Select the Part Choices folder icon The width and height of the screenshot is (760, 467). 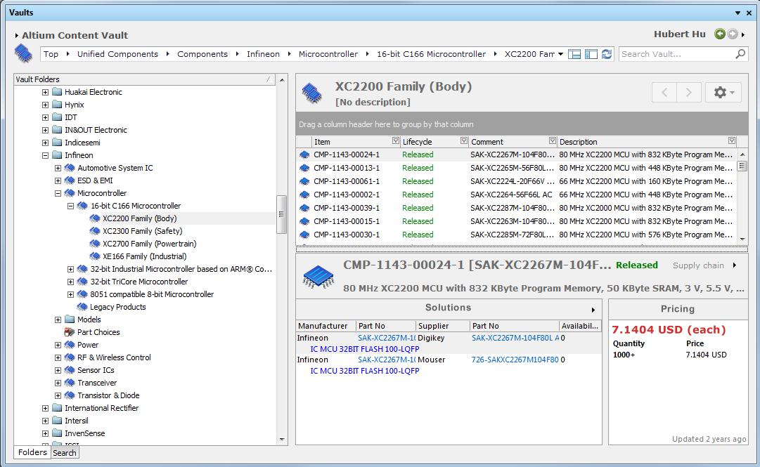point(70,332)
